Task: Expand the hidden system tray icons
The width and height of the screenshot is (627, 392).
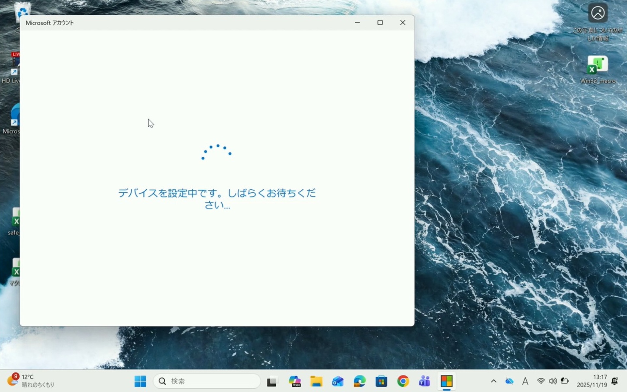Action: coord(493,381)
